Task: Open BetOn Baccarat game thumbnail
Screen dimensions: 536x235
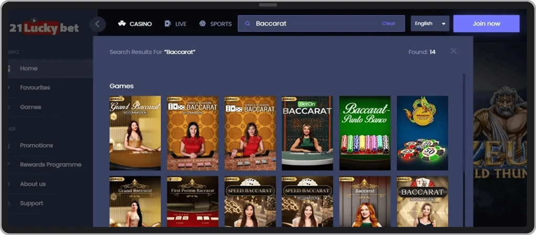Action: point(307,133)
